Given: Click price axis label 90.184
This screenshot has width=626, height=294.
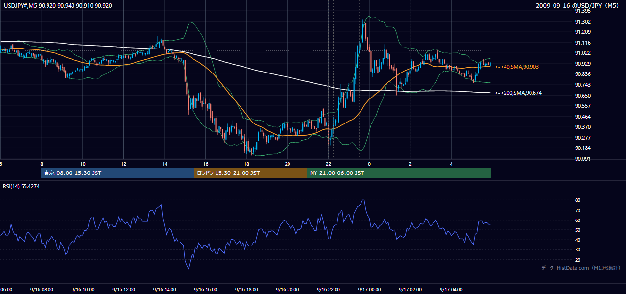Looking at the screenshot, I should pyautogui.click(x=582, y=148).
